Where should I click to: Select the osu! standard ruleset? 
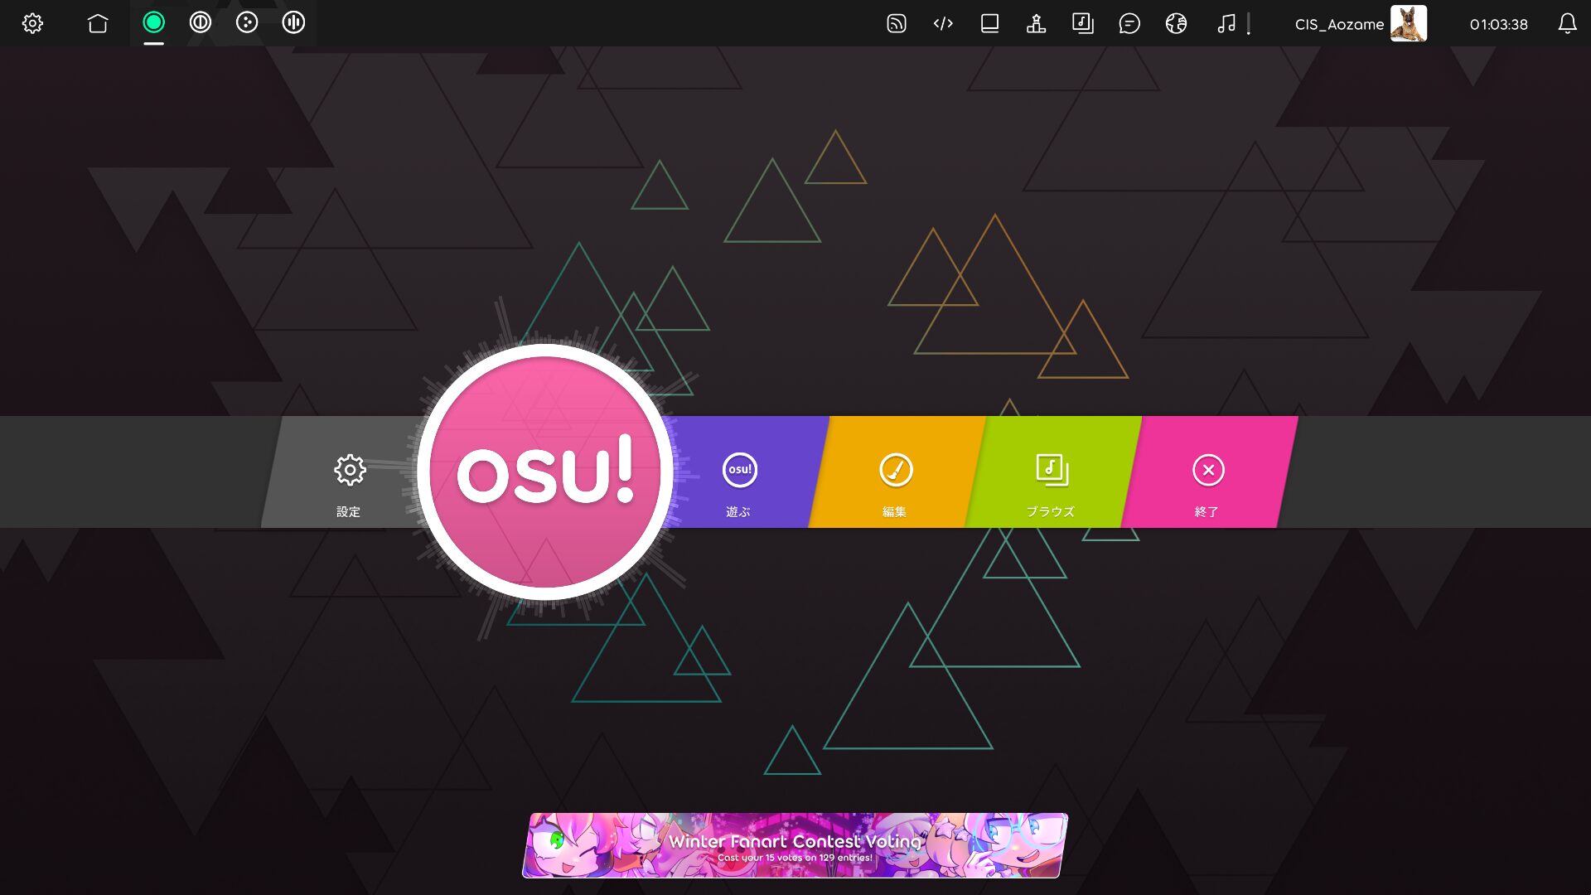tap(153, 23)
